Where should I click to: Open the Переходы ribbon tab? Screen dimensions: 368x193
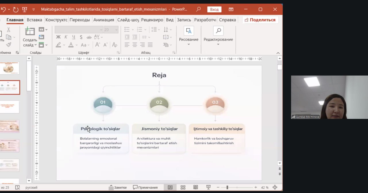80,20
